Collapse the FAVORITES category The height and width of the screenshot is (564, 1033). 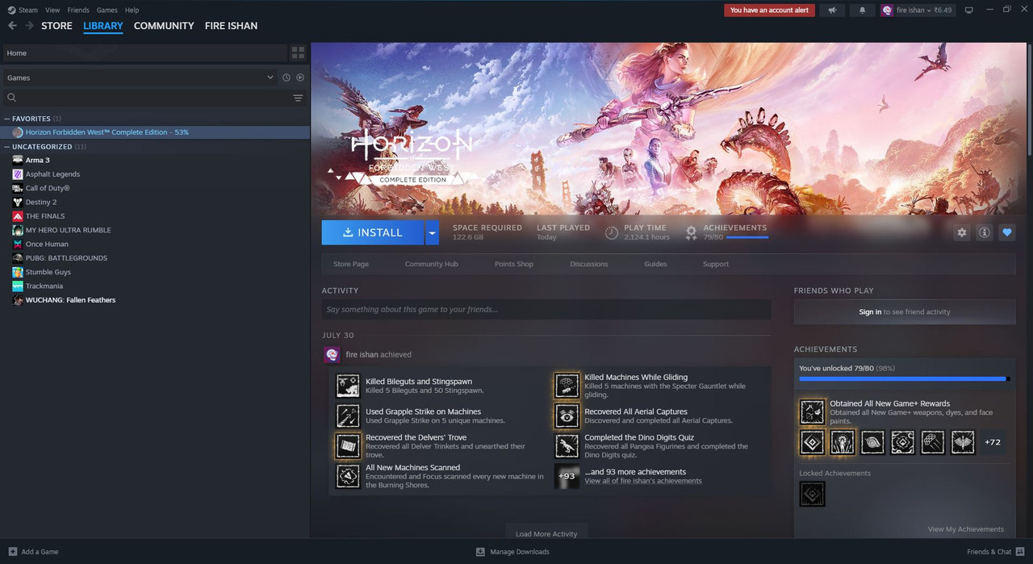tap(7, 119)
